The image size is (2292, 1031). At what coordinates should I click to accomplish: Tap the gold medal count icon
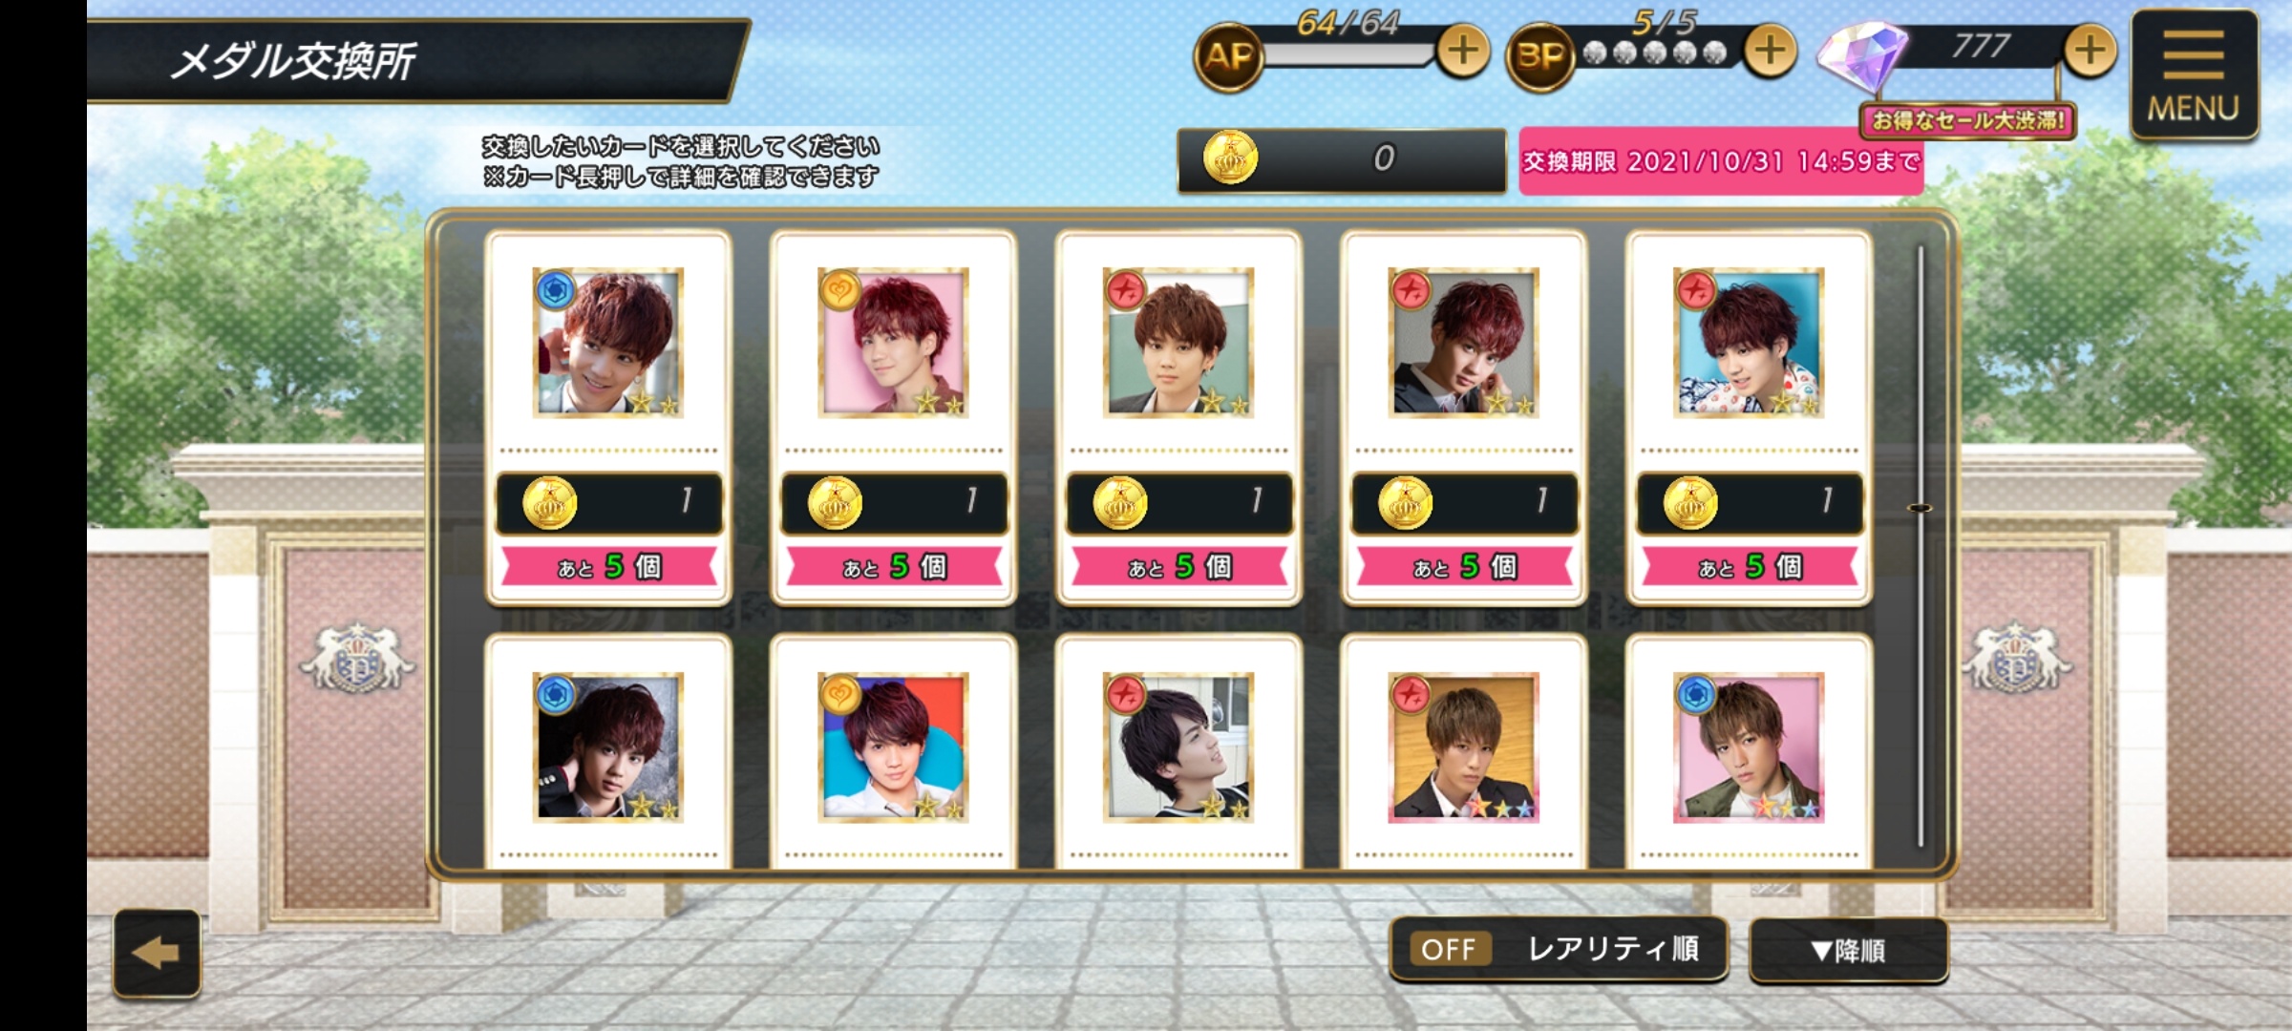point(1229,158)
